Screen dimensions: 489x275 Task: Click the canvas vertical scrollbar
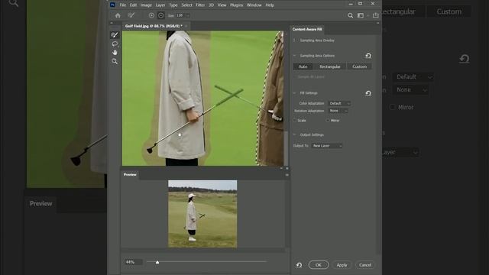[286, 147]
